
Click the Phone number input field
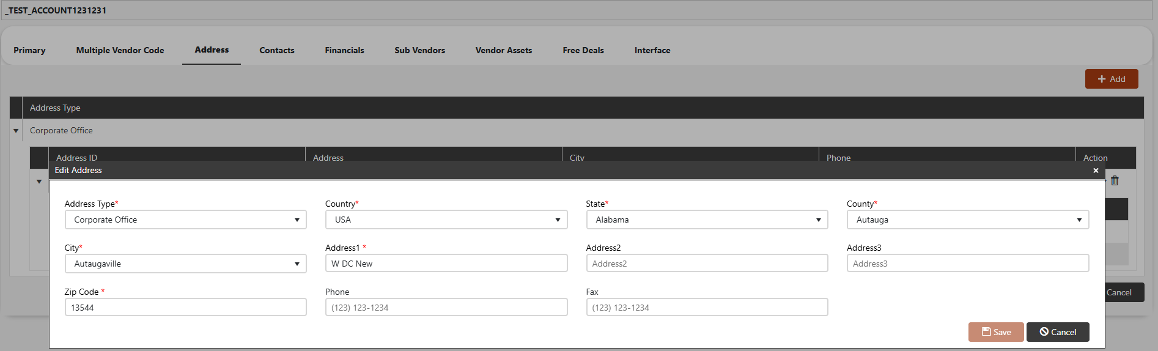[446, 308]
